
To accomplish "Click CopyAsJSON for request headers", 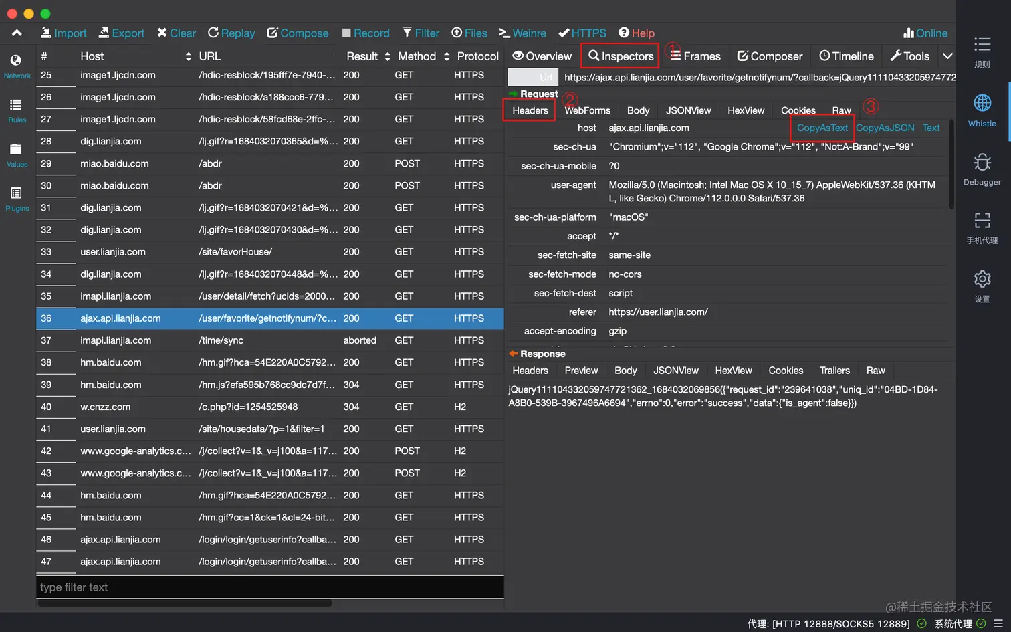I will tap(885, 128).
